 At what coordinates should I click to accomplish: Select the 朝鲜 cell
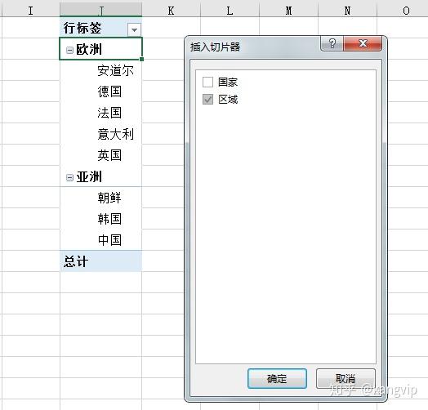click(100, 198)
